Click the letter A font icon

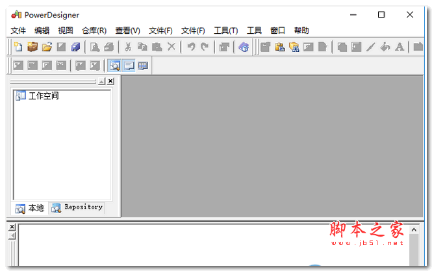[400, 47]
